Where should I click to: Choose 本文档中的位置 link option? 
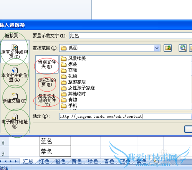point(15,75)
